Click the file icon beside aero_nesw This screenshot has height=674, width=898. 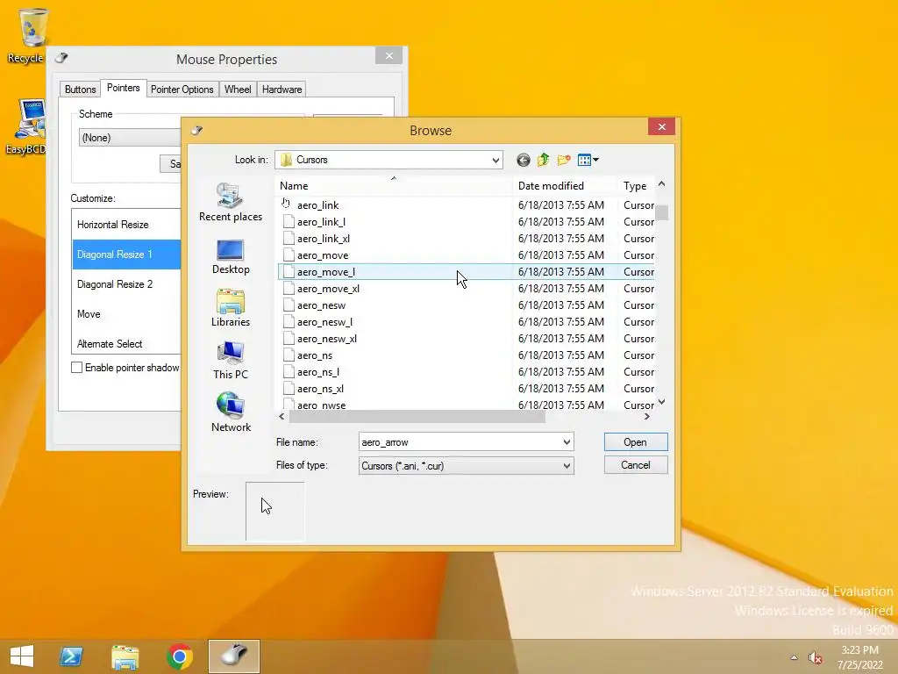click(x=289, y=305)
